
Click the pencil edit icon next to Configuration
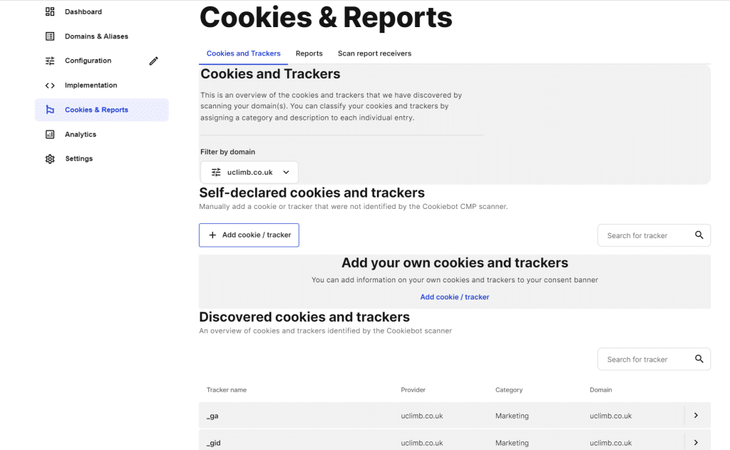[x=153, y=61]
